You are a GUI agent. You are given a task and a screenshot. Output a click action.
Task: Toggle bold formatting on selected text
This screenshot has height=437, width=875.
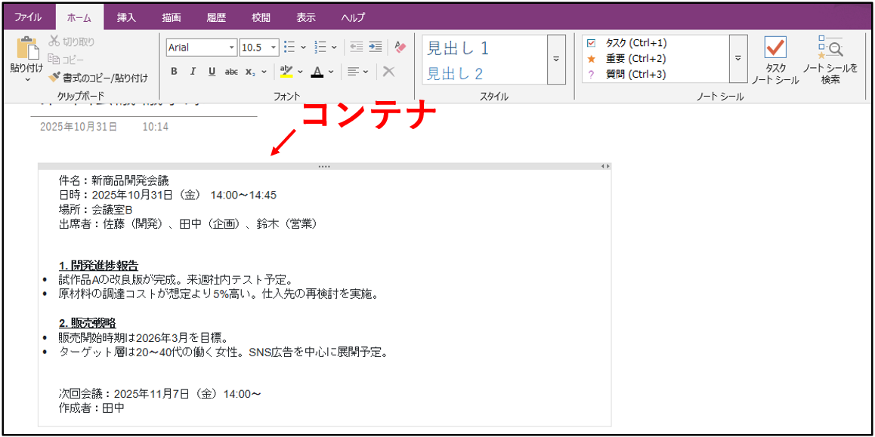coord(174,72)
